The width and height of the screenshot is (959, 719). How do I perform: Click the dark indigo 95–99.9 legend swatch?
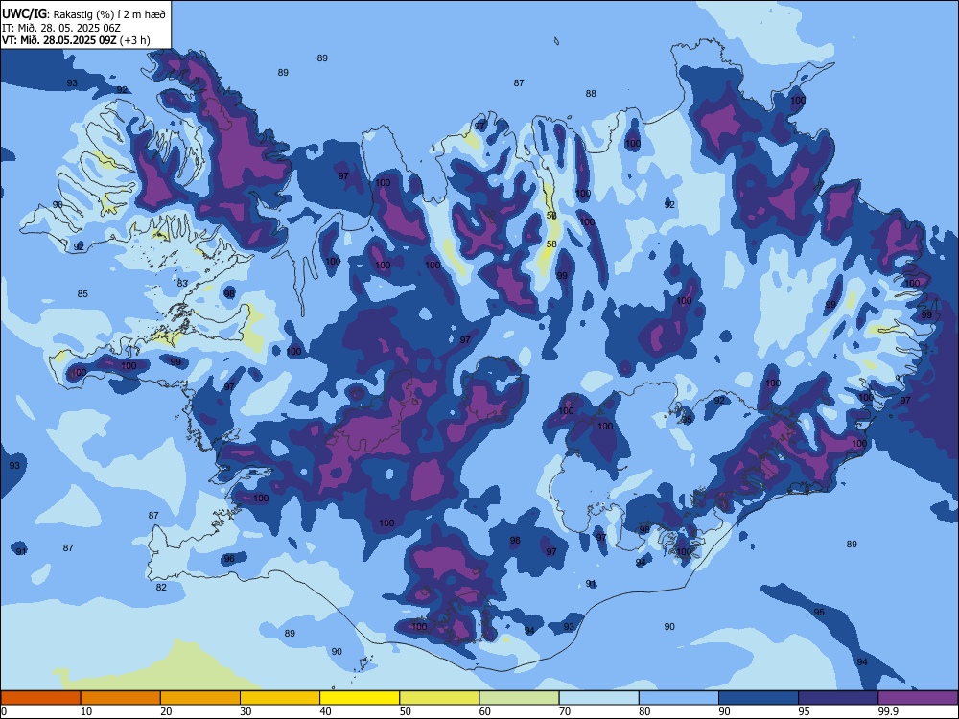pyautogui.click(x=838, y=698)
